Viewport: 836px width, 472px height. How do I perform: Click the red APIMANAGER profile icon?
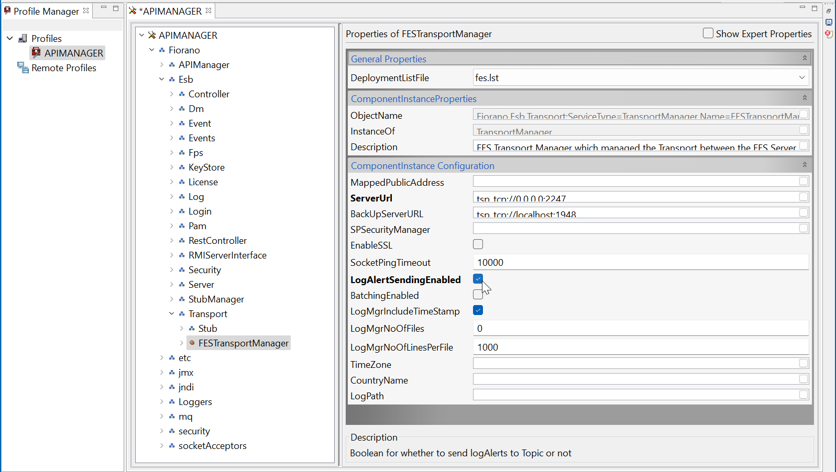36,52
